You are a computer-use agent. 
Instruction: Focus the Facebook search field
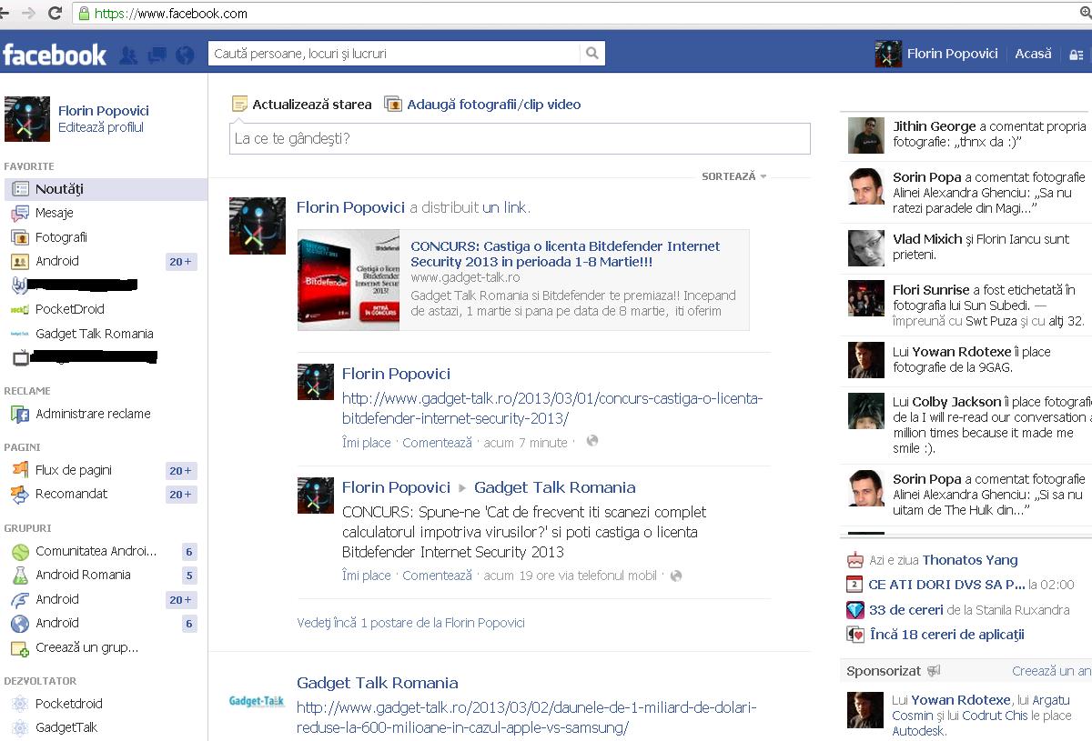(x=396, y=54)
